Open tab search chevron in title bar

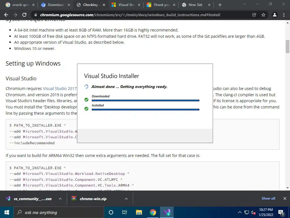click(244, 4)
